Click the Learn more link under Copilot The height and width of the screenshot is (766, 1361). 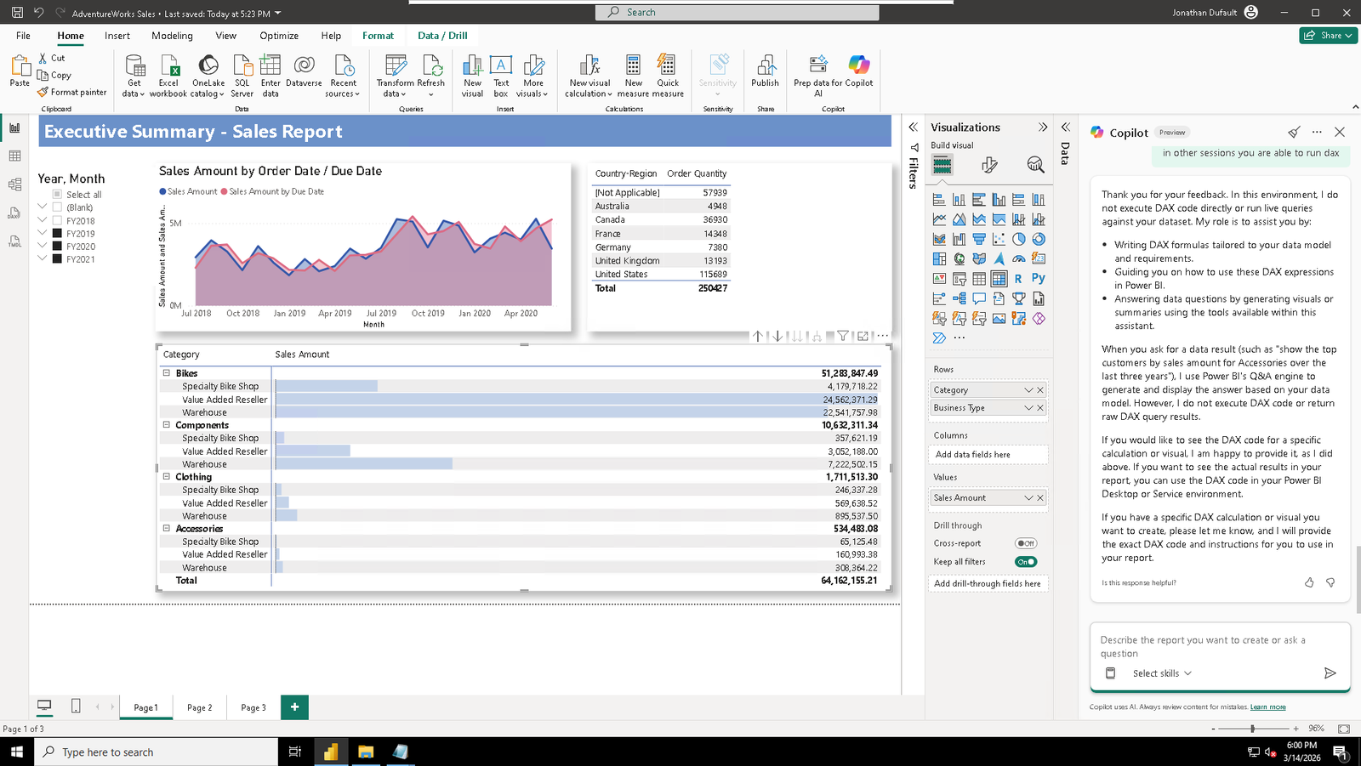tap(1268, 706)
